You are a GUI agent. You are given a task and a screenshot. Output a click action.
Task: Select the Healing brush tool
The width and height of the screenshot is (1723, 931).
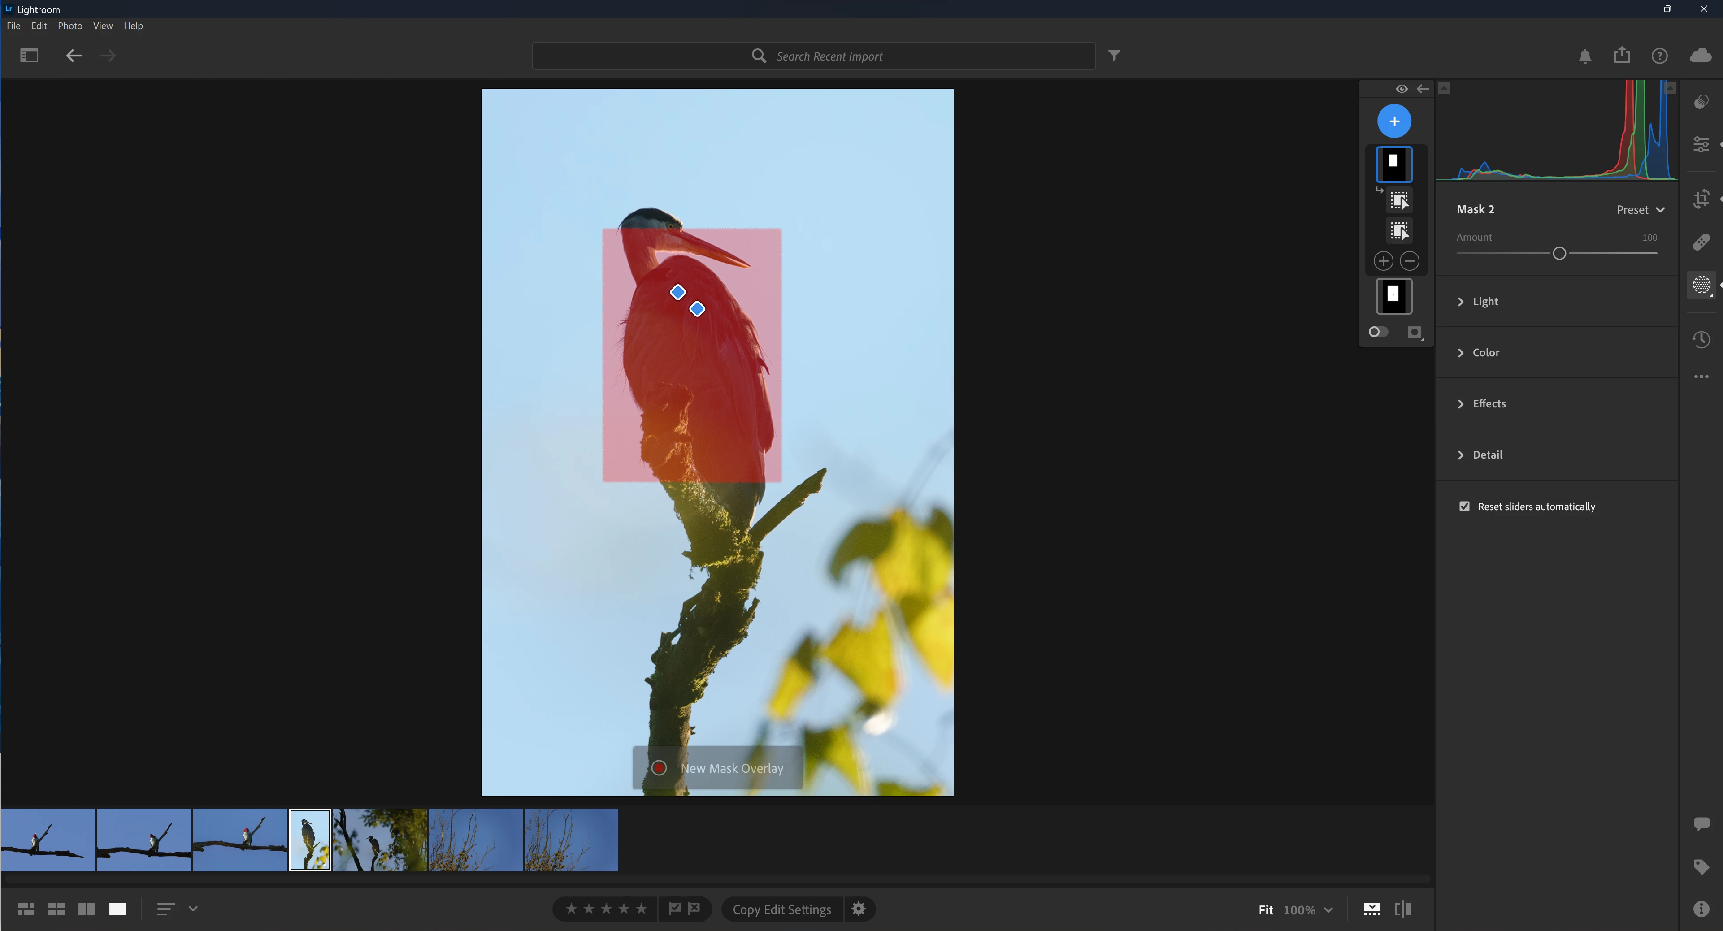click(x=1701, y=242)
